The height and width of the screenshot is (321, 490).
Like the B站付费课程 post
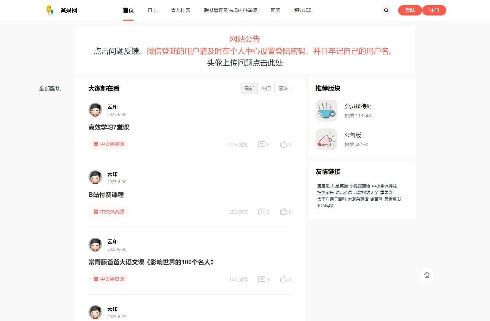click(x=284, y=212)
